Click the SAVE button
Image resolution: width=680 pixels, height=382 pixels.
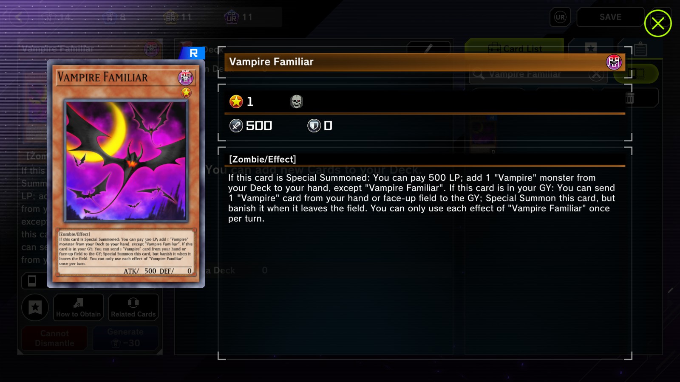click(x=610, y=17)
